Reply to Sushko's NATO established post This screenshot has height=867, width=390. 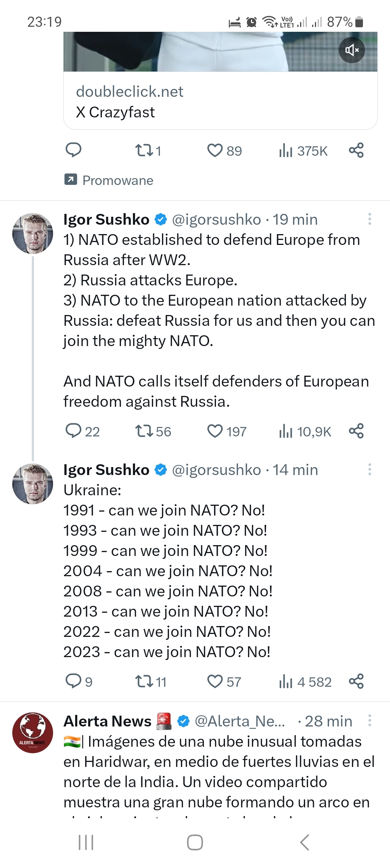pos(73,431)
